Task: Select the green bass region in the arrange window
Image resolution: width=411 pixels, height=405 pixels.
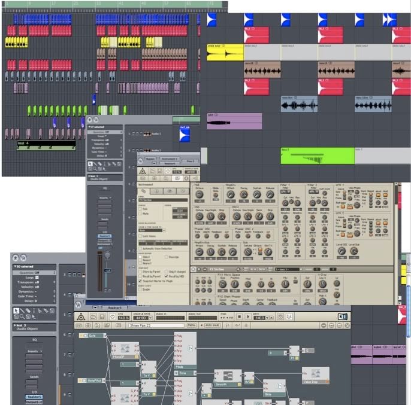Action: tap(318, 156)
